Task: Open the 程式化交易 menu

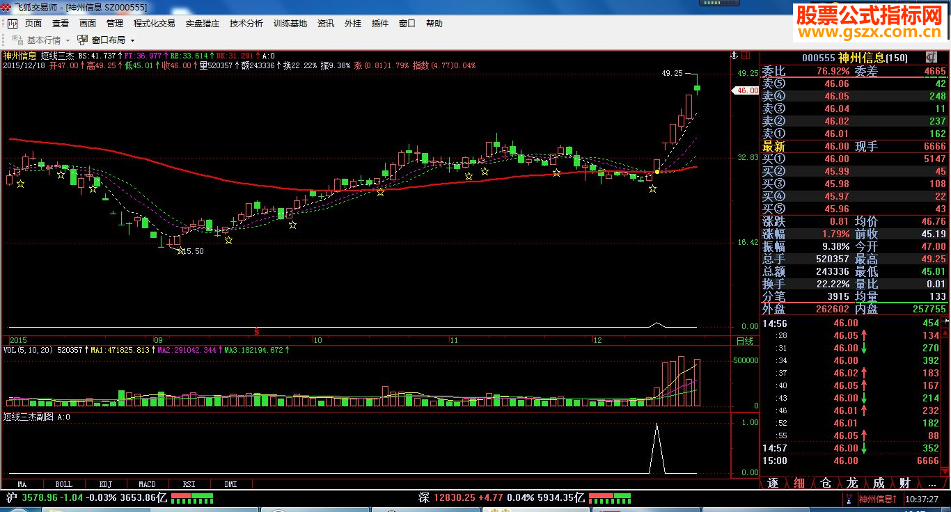Action: coord(155,24)
